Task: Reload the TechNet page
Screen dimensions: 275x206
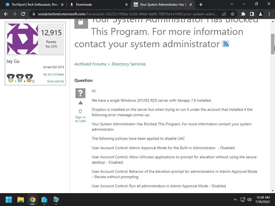Action: click(x=23, y=14)
